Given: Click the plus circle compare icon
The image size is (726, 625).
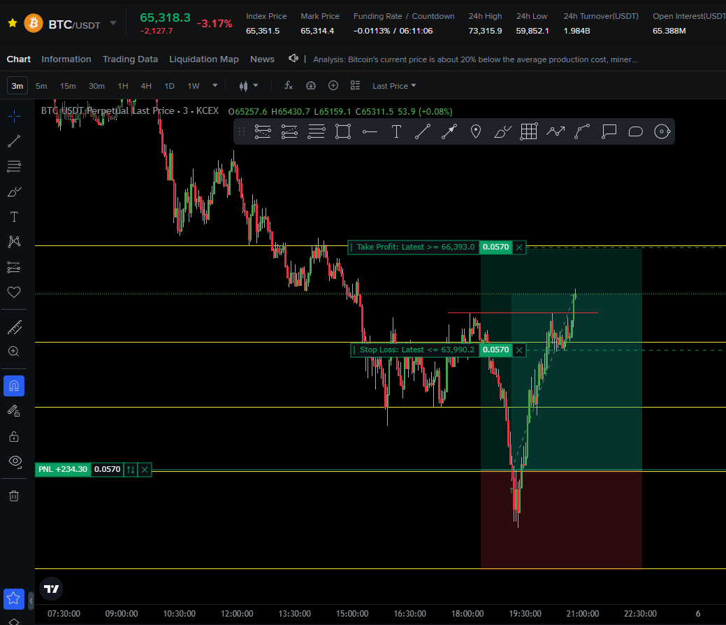Looking at the screenshot, I should [333, 85].
